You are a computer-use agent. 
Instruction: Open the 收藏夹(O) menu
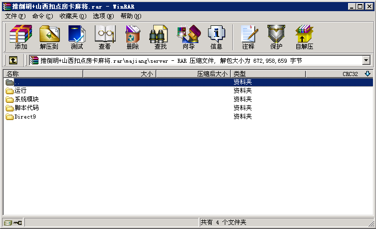point(73,16)
